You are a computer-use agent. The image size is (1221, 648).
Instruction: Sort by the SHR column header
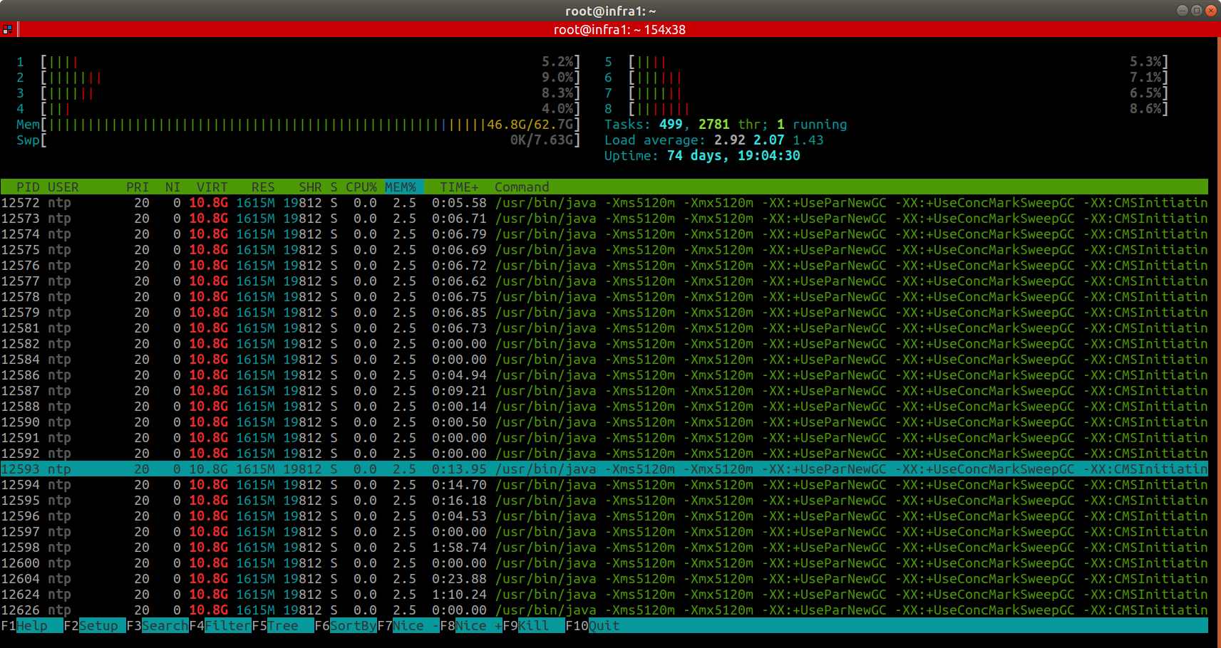310,187
